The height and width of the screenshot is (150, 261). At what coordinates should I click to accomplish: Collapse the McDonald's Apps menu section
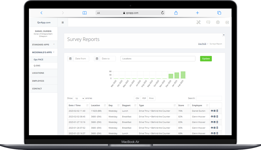(43, 52)
